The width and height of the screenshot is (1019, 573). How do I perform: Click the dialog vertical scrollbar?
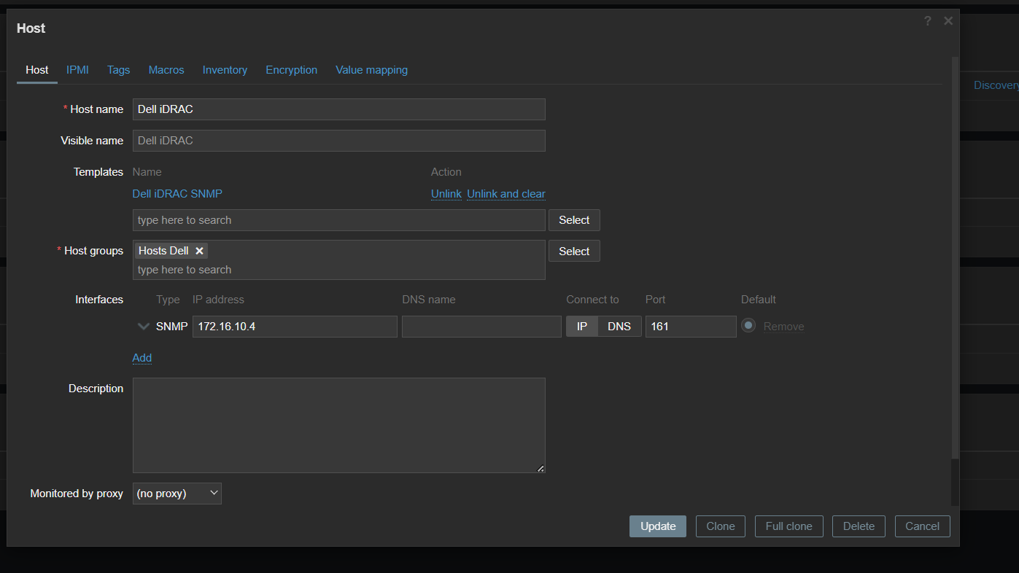click(x=955, y=255)
